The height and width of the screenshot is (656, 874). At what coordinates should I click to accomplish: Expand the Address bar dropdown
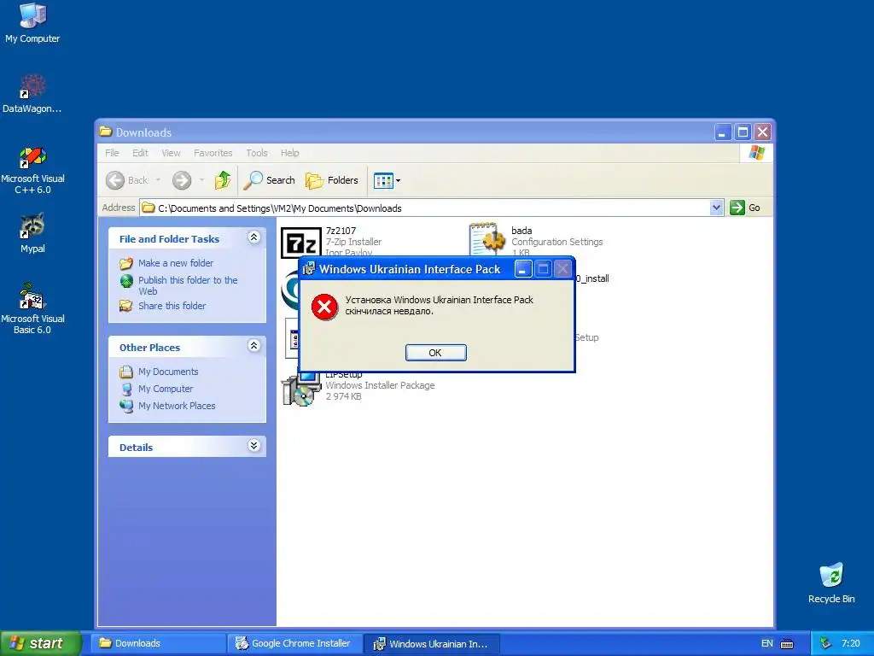[x=716, y=208]
